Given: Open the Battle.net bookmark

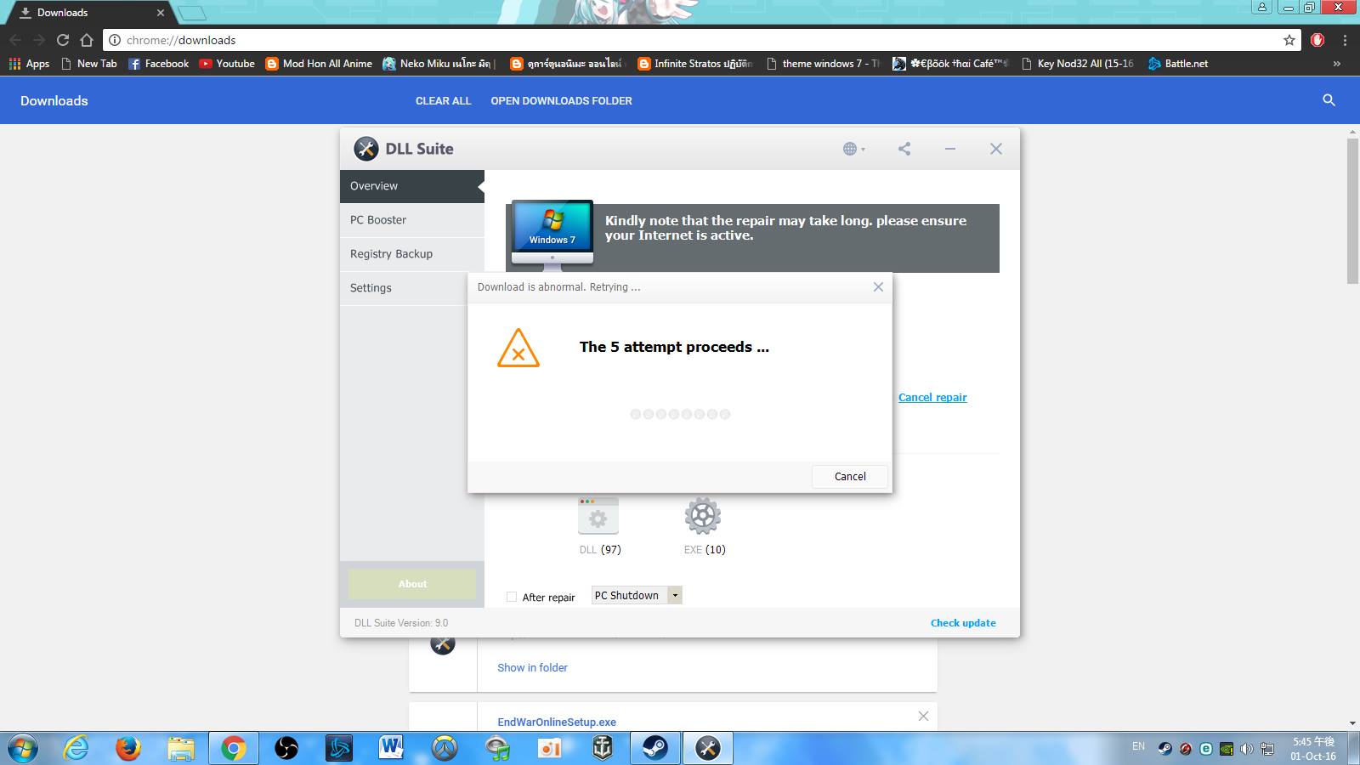Looking at the screenshot, I should point(1177,64).
